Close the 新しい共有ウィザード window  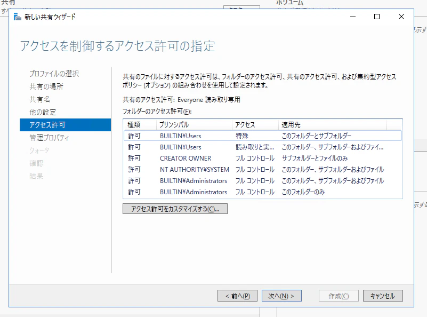[401, 17]
